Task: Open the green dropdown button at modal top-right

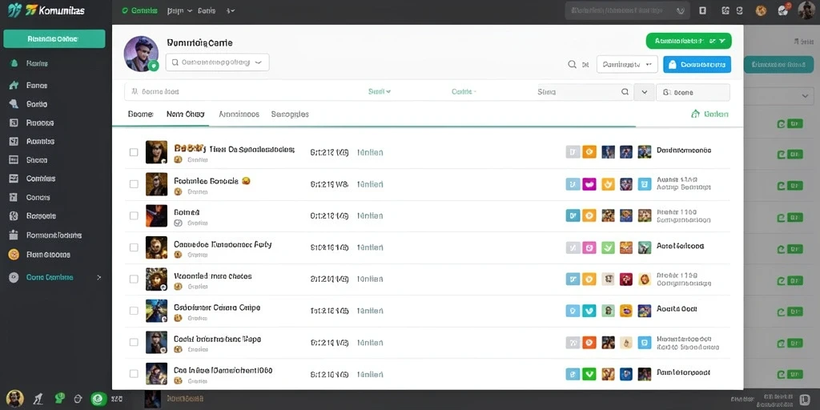Action: [x=689, y=41]
